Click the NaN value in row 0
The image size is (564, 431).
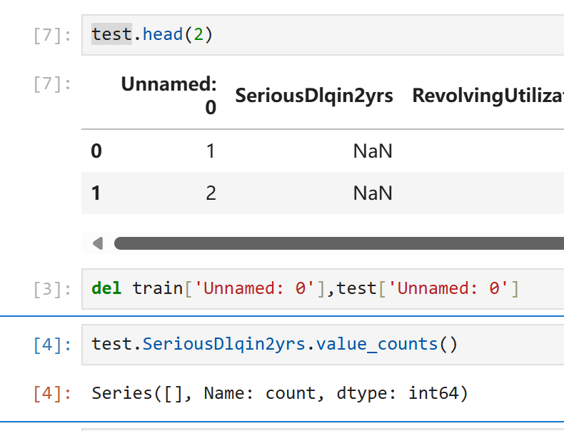pyautogui.click(x=373, y=151)
